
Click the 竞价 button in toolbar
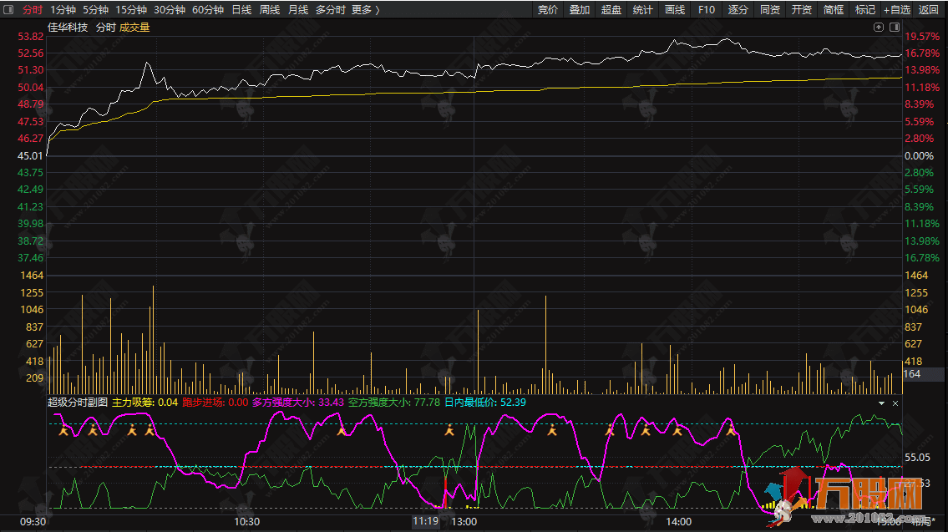[x=548, y=10]
